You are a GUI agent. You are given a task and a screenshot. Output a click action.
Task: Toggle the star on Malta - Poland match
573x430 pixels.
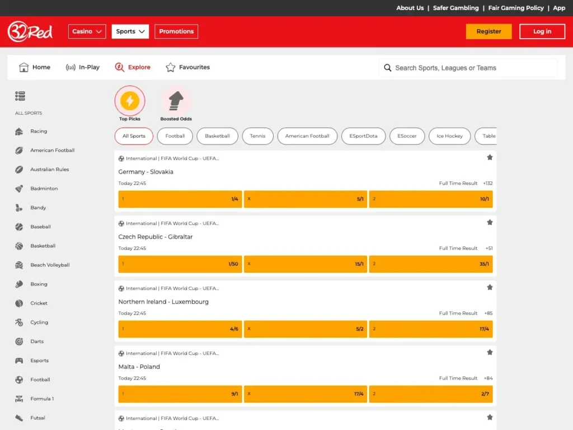490,352
